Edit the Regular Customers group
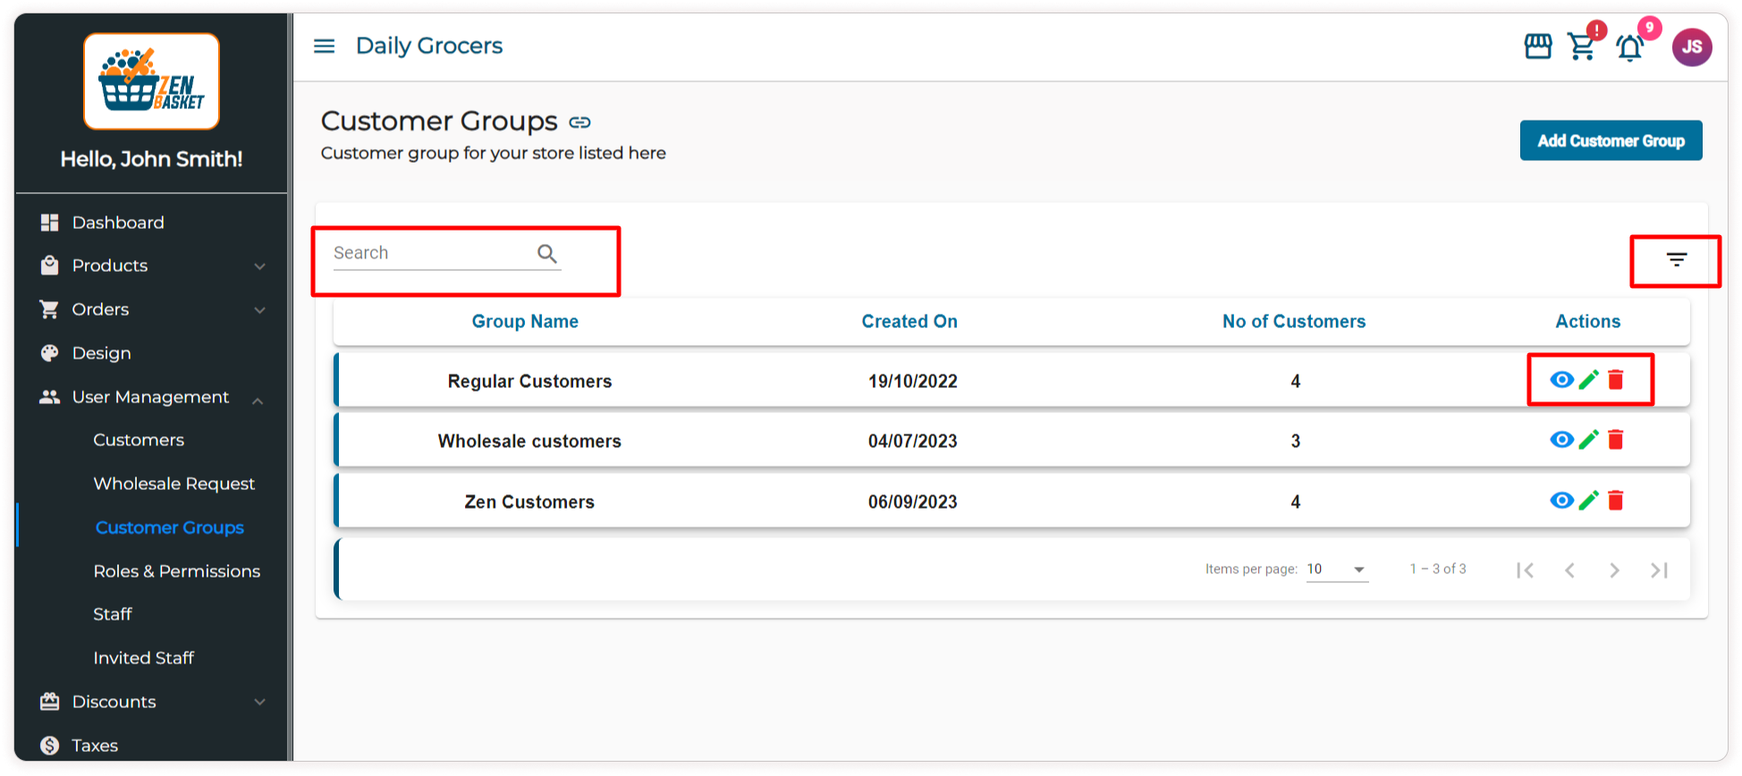Image resolution: width=1742 pixels, height=776 pixels. click(1588, 380)
